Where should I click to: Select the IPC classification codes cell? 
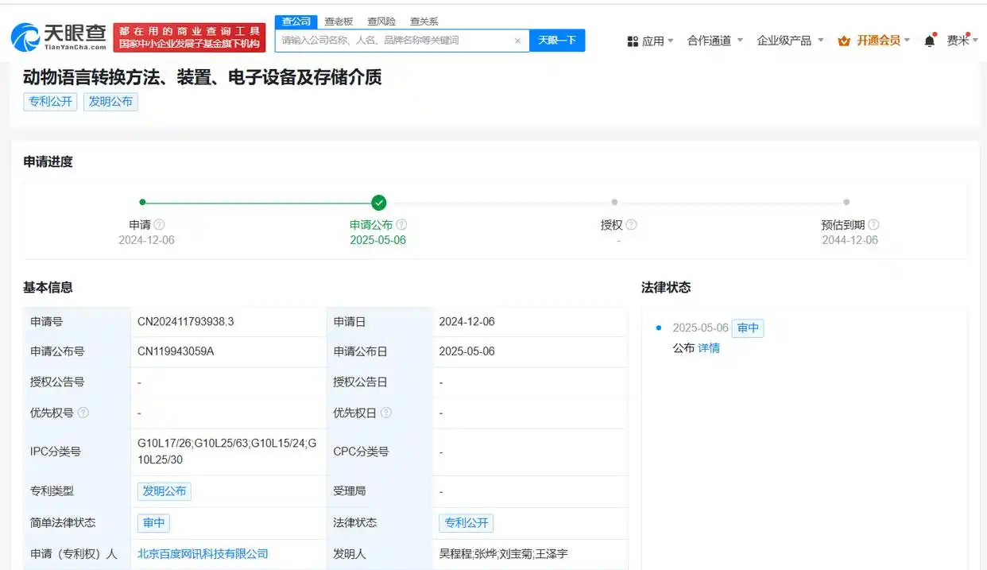pos(228,452)
